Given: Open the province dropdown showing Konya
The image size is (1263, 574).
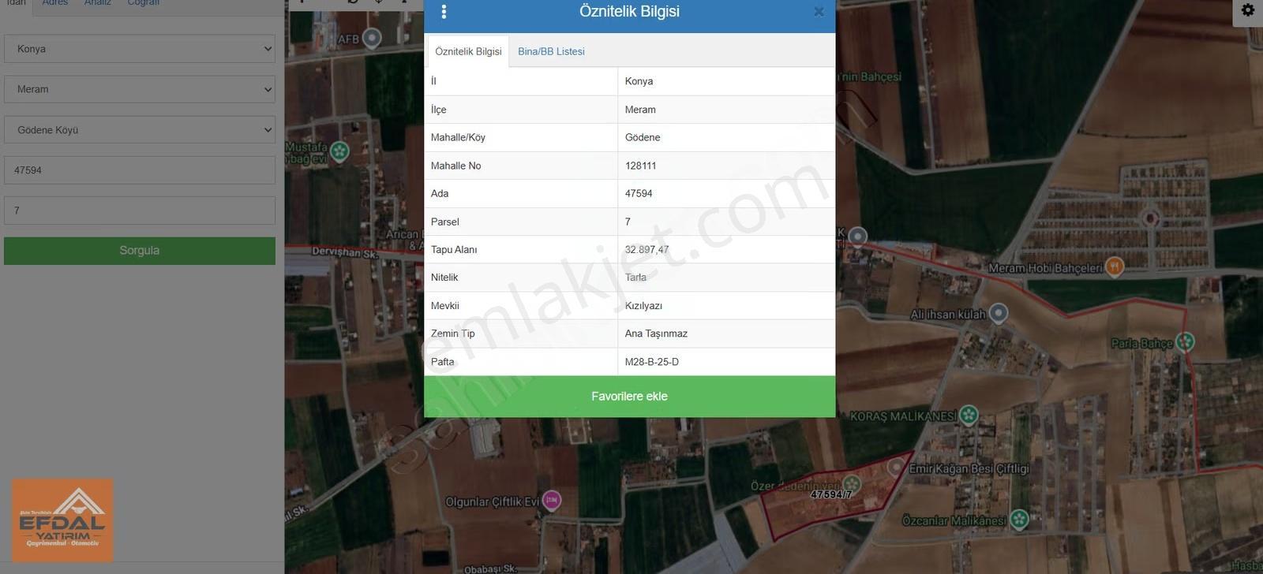Looking at the screenshot, I should coord(140,49).
